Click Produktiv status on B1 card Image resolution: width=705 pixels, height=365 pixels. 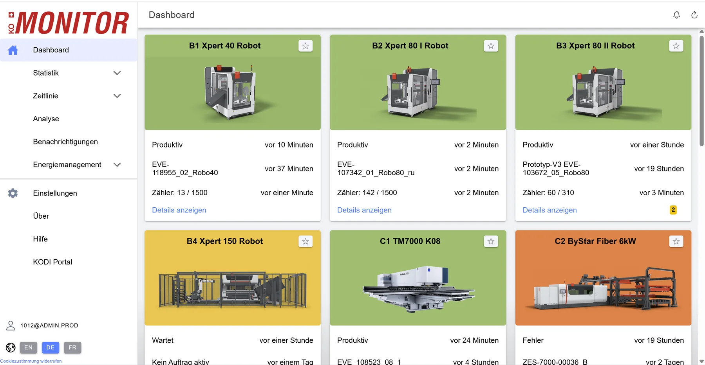pos(167,145)
